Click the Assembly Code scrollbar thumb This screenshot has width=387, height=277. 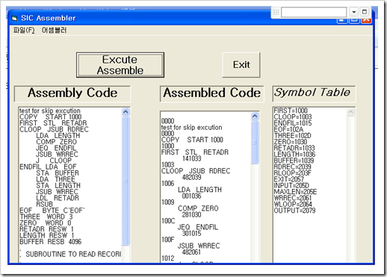pyautogui.click(x=126, y=181)
